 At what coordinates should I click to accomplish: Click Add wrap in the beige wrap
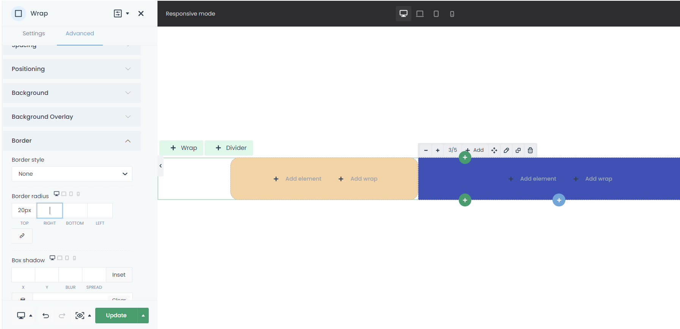[358, 179]
